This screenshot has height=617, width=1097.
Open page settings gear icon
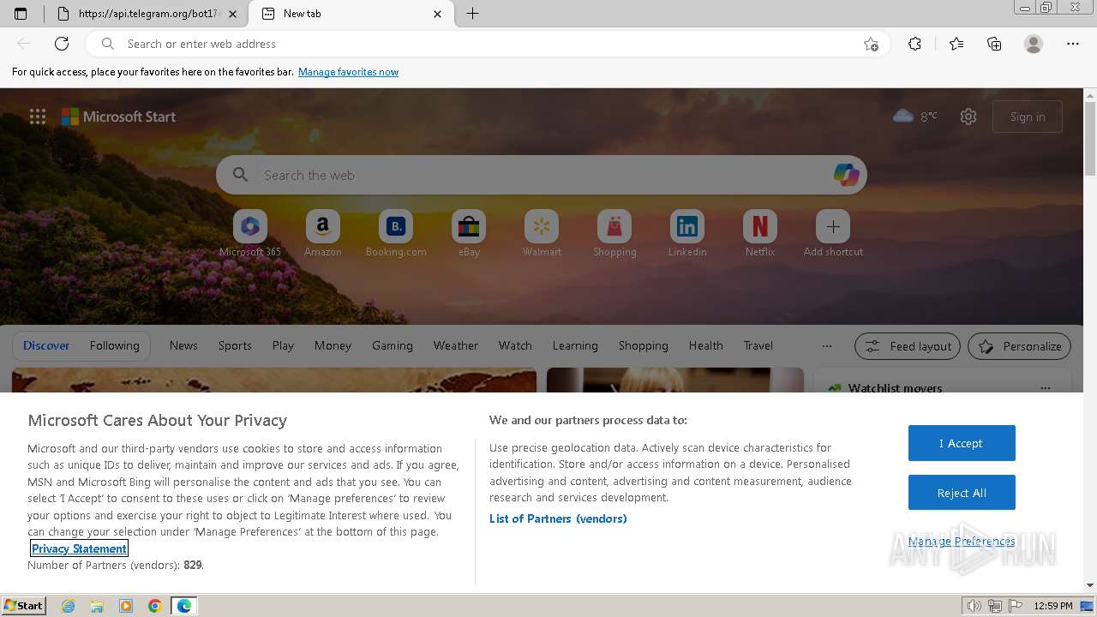[x=968, y=117]
